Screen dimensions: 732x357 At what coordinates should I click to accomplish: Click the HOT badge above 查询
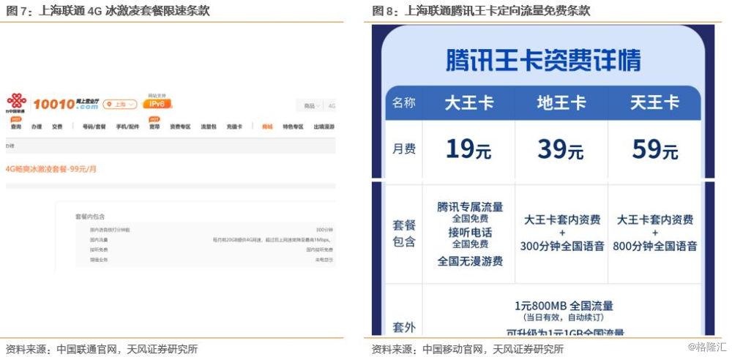point(16,119)
